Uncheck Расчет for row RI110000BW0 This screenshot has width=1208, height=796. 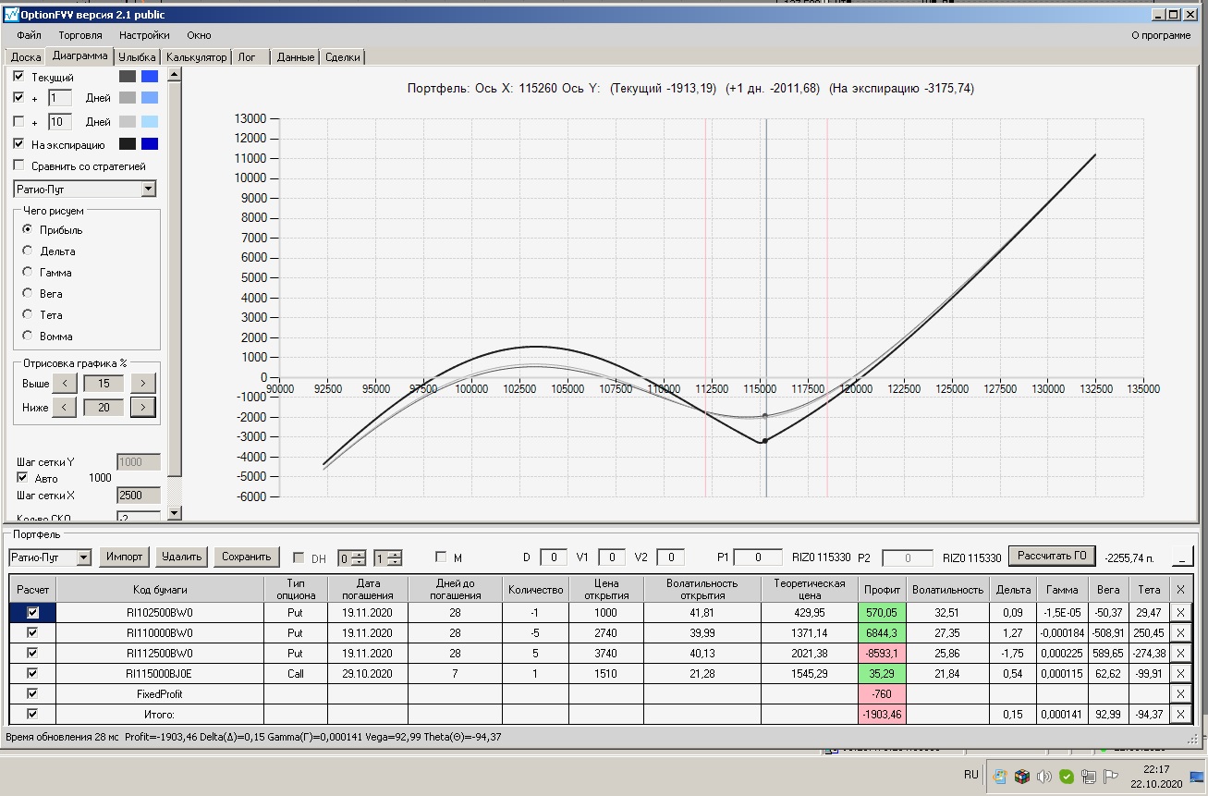33,632
